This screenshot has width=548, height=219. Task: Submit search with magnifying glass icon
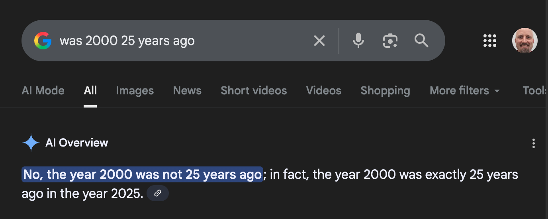click(421, 41)
